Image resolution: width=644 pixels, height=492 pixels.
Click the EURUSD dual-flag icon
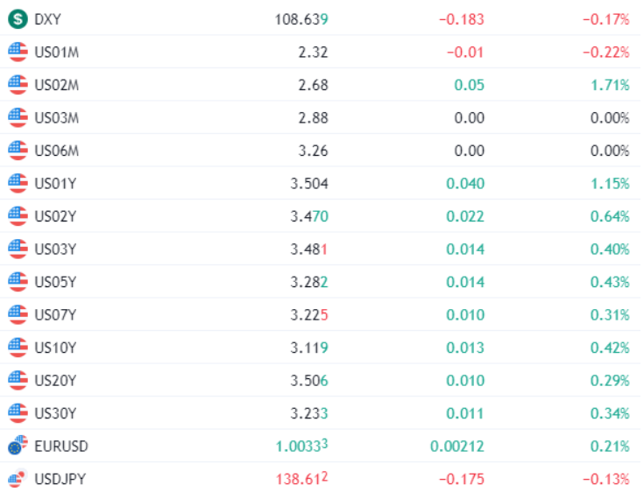[18, 446]
